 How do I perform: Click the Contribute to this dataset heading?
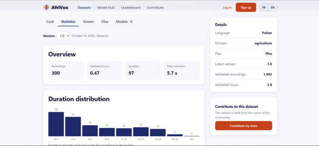coord(236,107)
